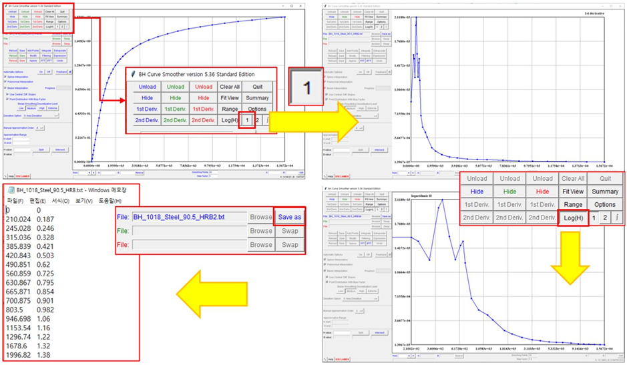Toggle Use Central Diff. Slopes in logarithmic H window
627x365 pixels.
[x=327, y=277]
